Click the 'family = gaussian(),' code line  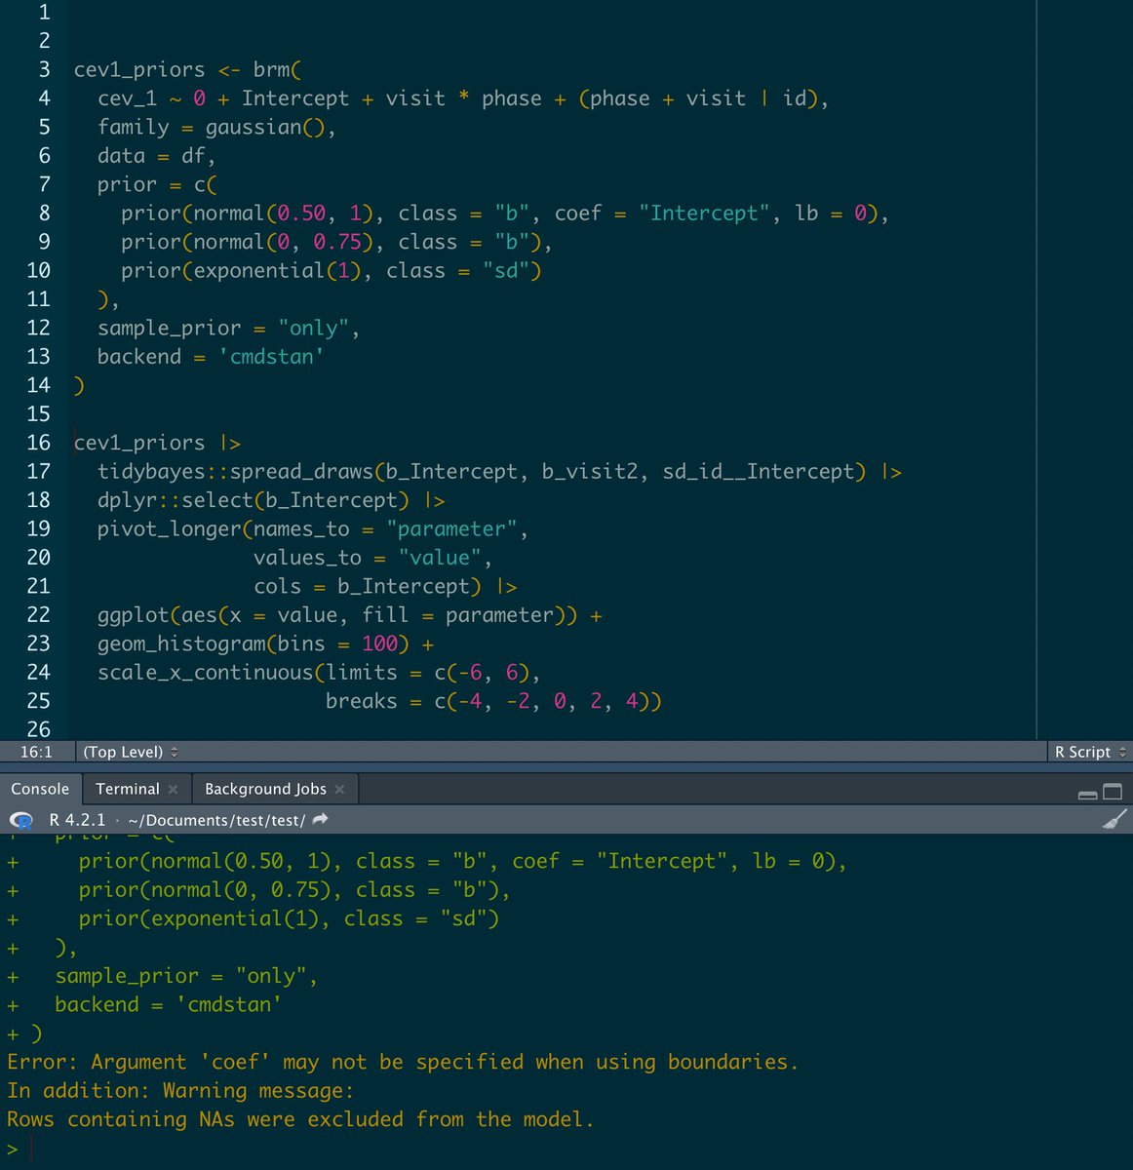[216, 127]
